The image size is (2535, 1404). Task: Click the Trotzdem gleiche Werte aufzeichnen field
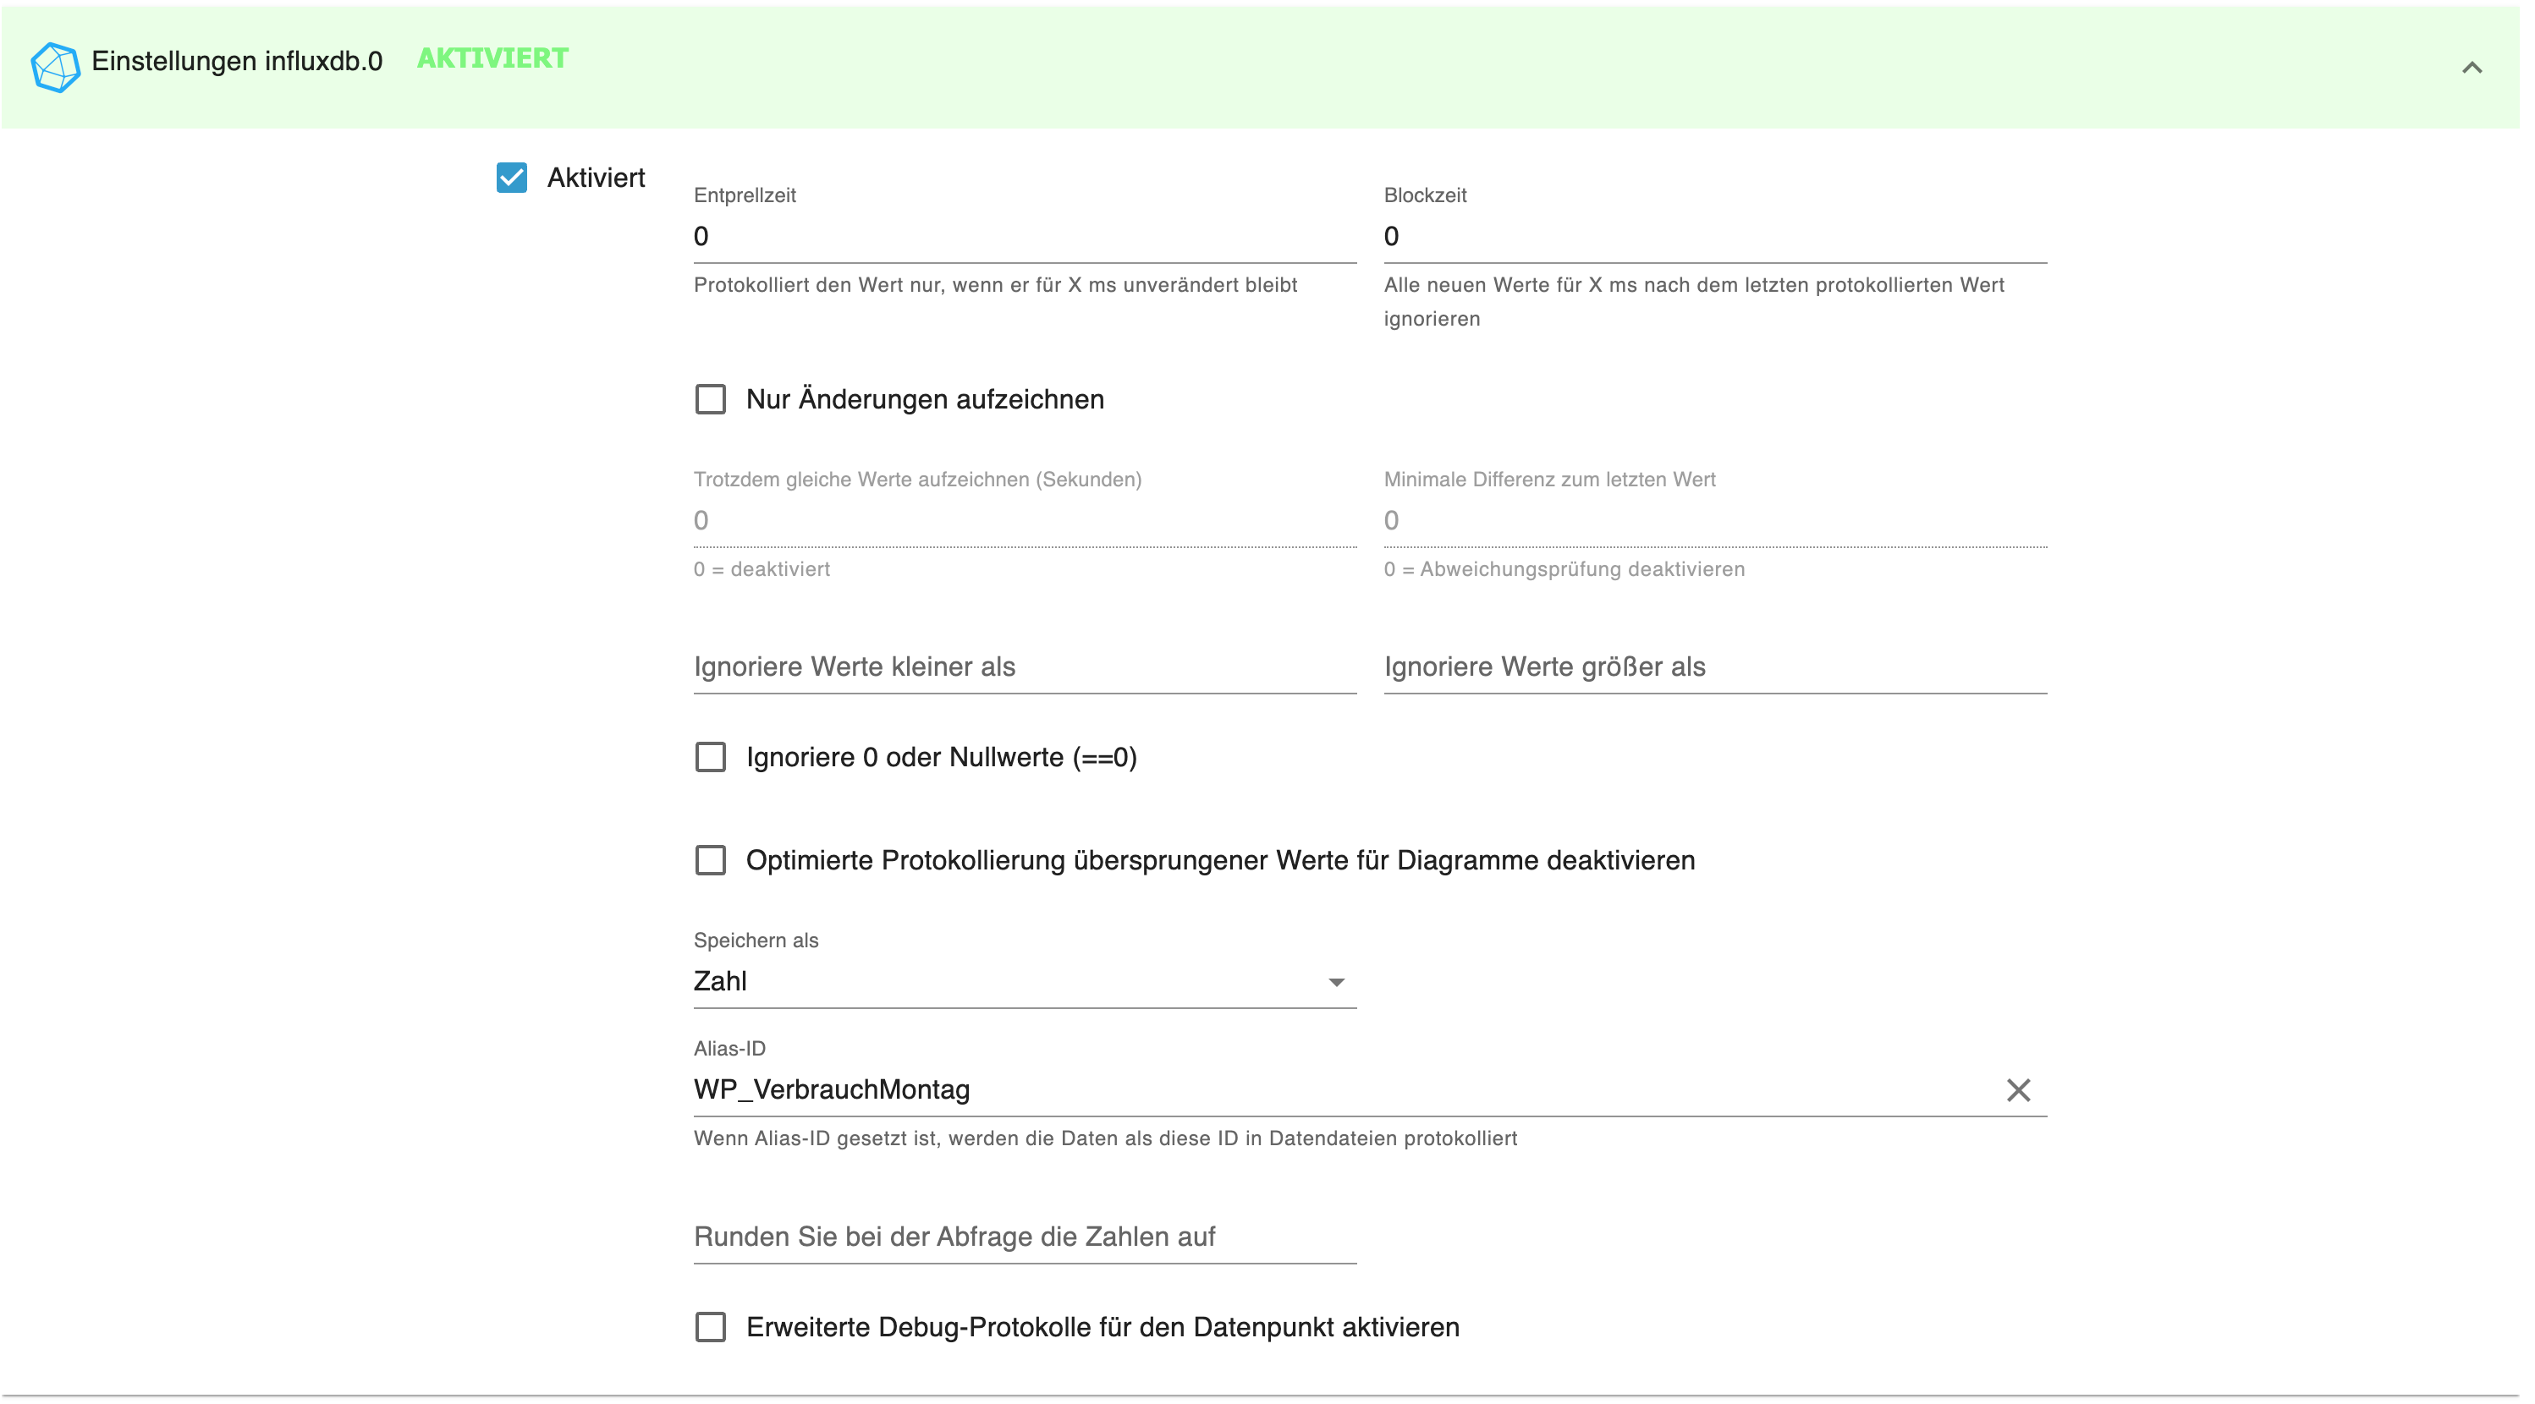(1024, 520)
